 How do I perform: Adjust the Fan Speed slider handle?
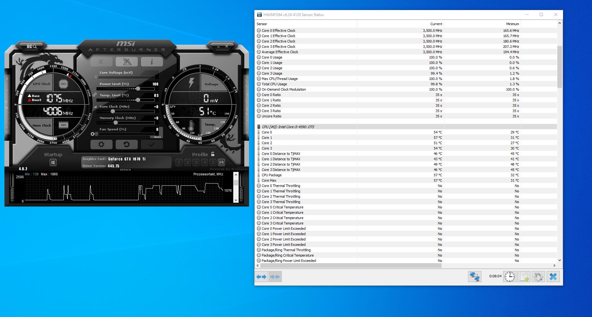97,134
